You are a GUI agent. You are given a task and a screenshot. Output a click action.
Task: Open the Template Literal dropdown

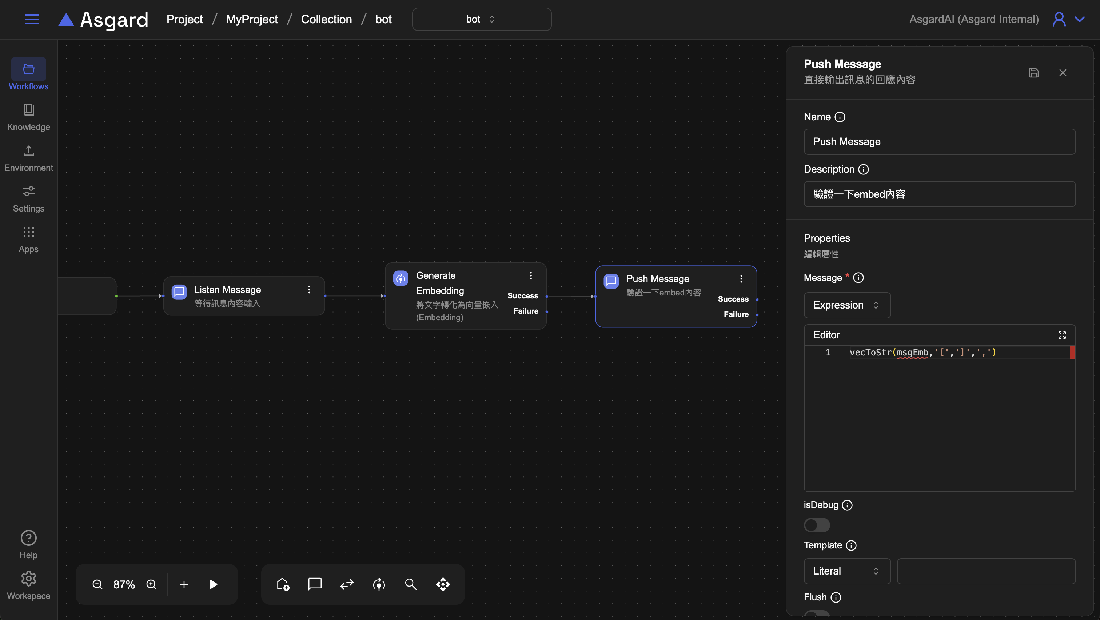(847, 571)
